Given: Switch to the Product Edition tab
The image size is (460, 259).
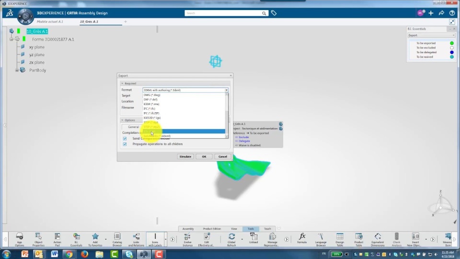Looking at the screenshot, I should (x=212, y=229).
